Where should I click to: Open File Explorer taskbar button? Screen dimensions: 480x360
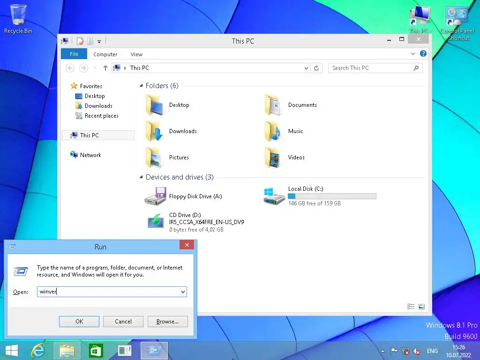point(67,351)
